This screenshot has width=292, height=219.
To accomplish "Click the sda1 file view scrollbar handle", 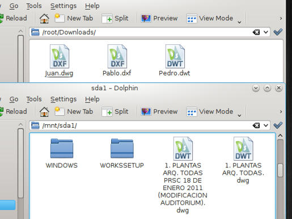I will (x=280, y=170).
